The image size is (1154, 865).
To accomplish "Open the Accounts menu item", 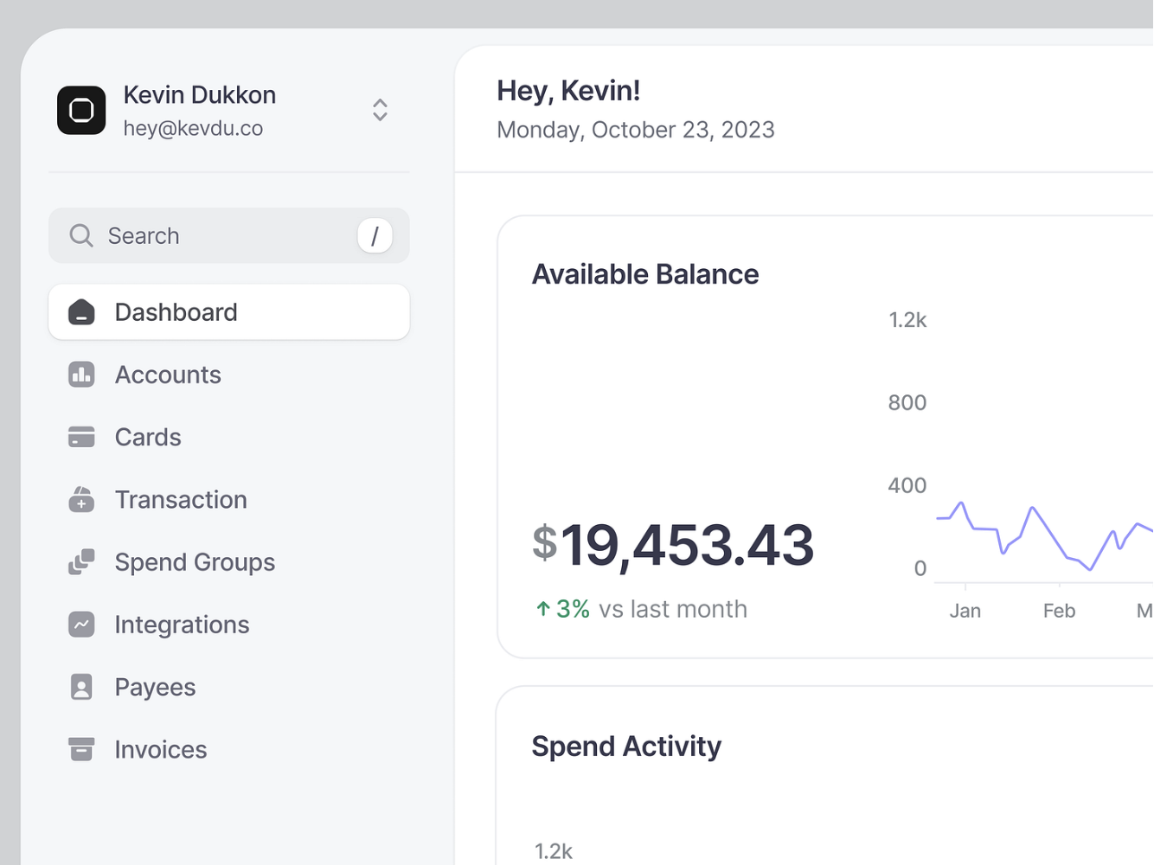I will 168,375.
